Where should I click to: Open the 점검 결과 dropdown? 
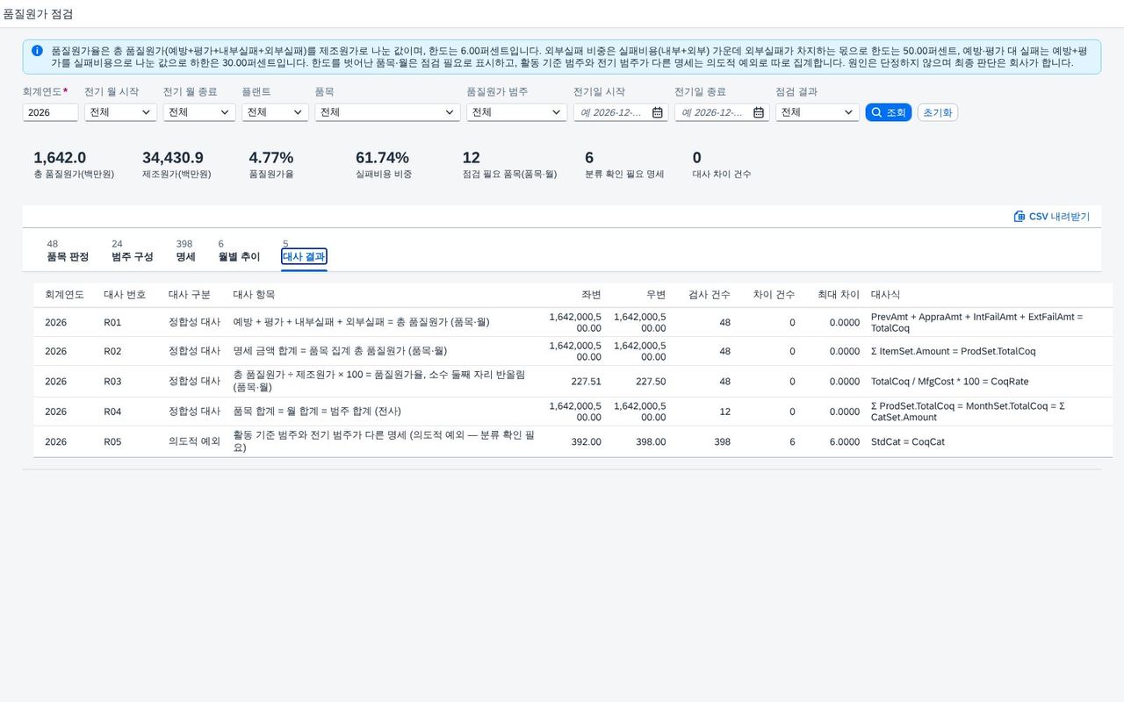tap(848, 112)
